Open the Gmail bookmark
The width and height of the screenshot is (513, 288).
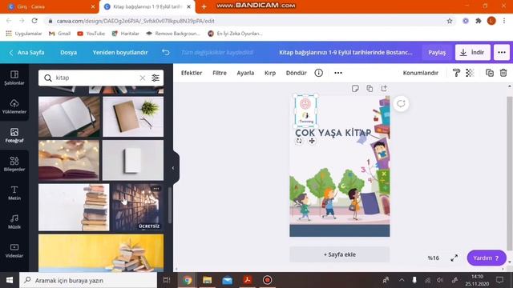[60, 34]
